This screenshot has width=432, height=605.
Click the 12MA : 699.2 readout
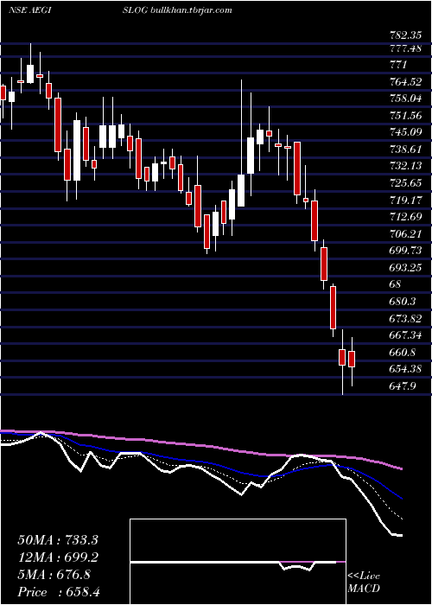coord(58,557)
